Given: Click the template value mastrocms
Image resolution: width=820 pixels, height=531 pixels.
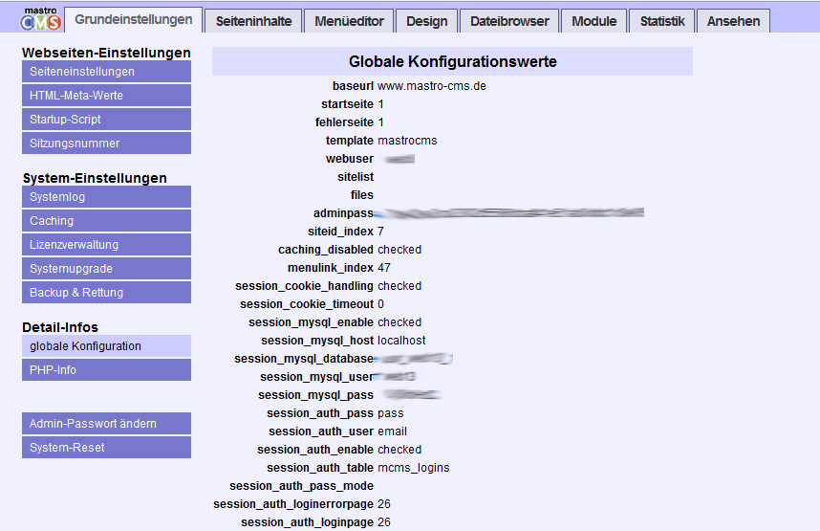Looking at the screenshot, I should (407, 141).
